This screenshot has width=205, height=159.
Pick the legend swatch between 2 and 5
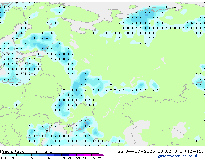(x=28, y=155)
